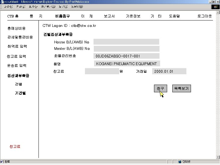Viewport: 220px width, 165px height.
Task: Open the 기 타 navigation item
Action: pos(156,16)
